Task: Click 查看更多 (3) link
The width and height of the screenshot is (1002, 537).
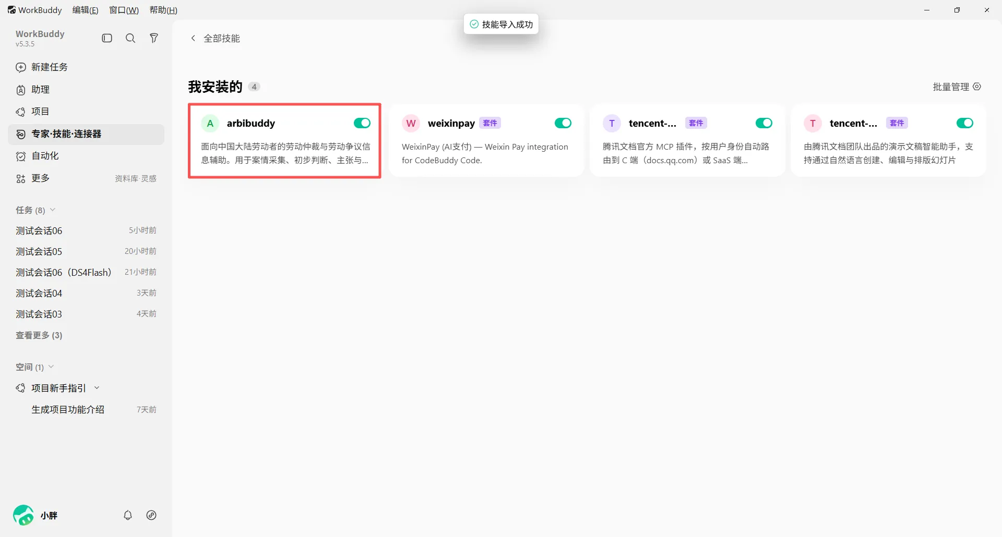Action: [x=39, y=335]
